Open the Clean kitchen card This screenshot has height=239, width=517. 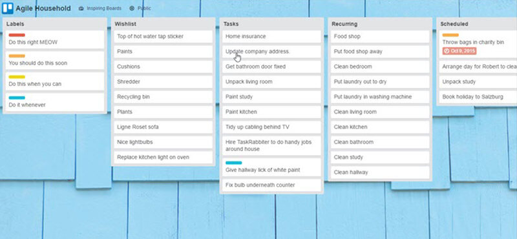coord(380,127)
